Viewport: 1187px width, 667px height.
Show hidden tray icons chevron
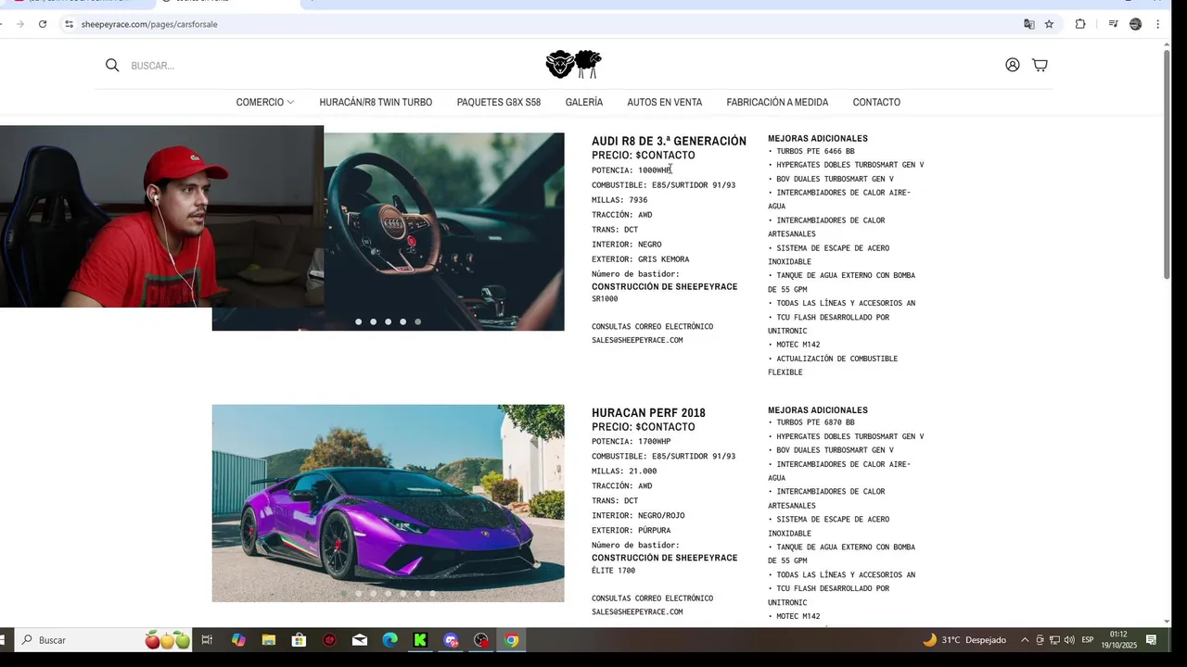(1025, 640)
